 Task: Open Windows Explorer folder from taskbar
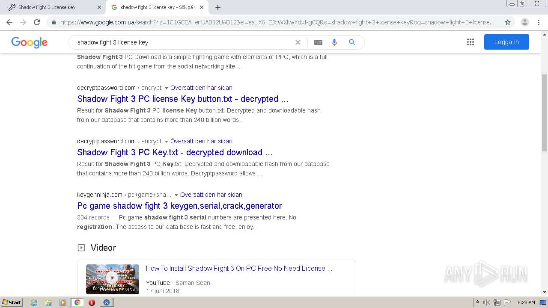click(48, 302)
